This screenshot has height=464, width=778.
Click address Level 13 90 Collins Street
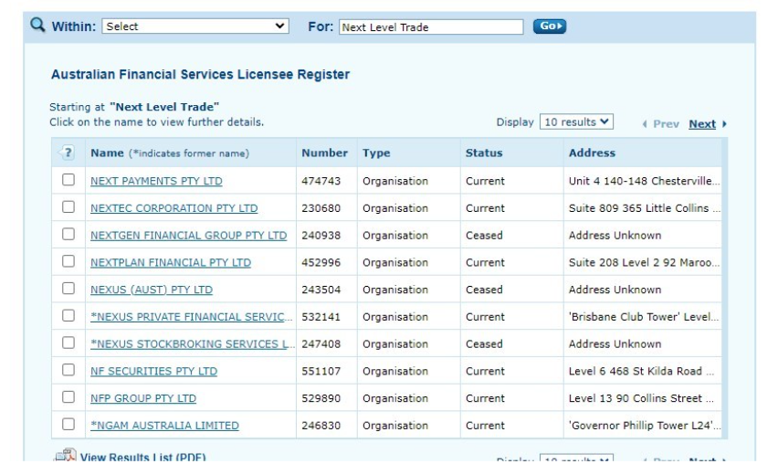coord(642,398)
